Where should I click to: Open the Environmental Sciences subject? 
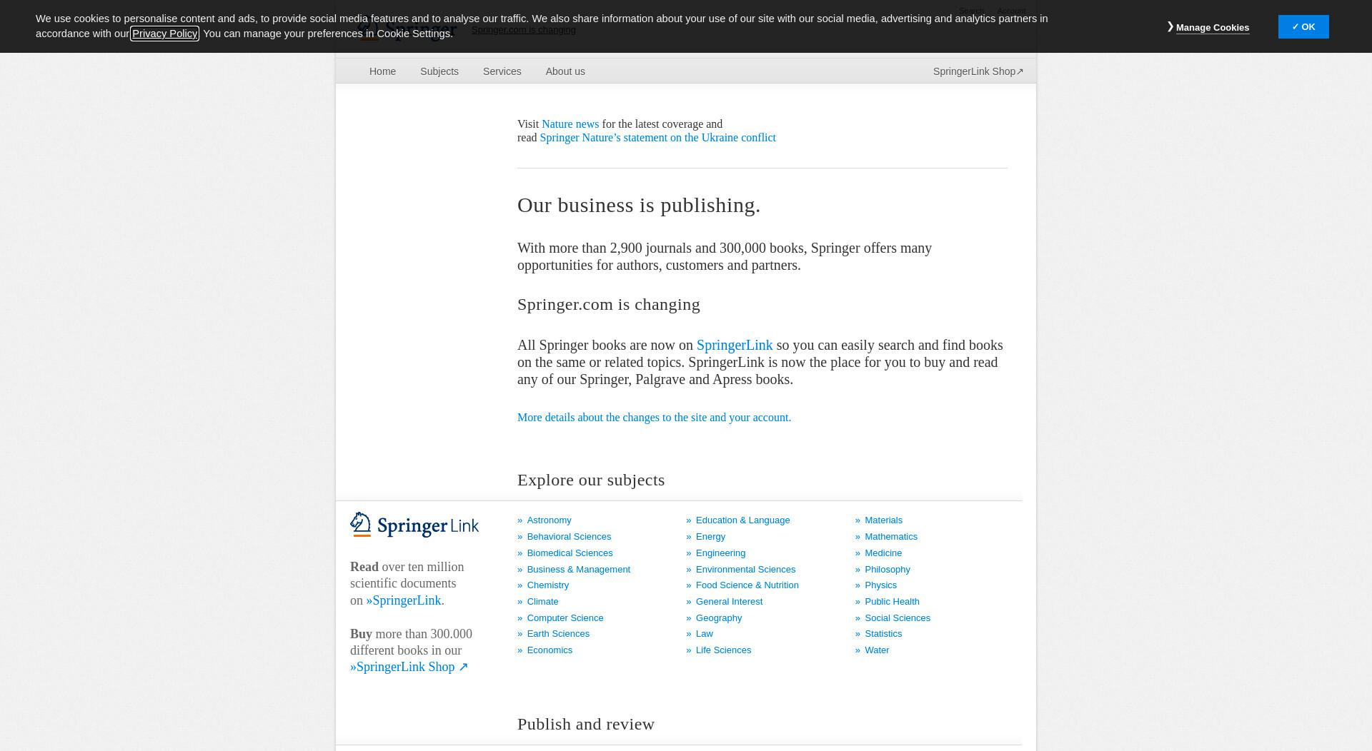[745, 570]
